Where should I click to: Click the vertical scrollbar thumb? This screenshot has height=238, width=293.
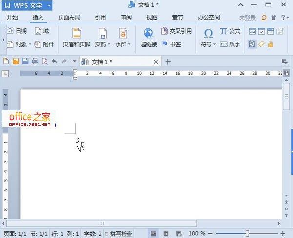(x=286, y=96)
